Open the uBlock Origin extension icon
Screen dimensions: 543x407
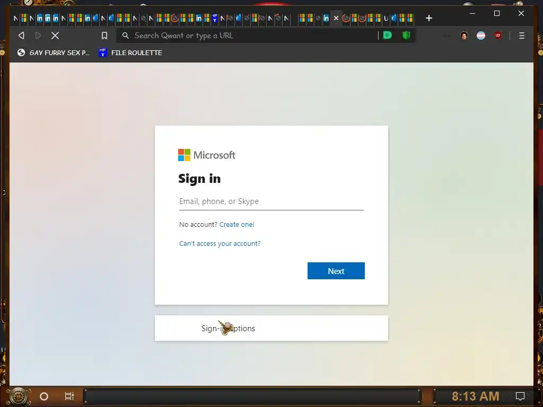(x=498, y=36)
